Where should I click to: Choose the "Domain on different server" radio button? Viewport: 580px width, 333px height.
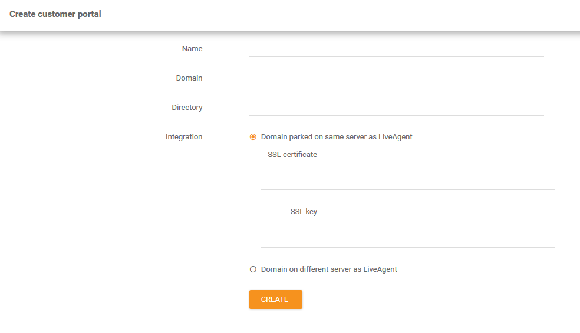pyautogui.click(x=253, y=269)
